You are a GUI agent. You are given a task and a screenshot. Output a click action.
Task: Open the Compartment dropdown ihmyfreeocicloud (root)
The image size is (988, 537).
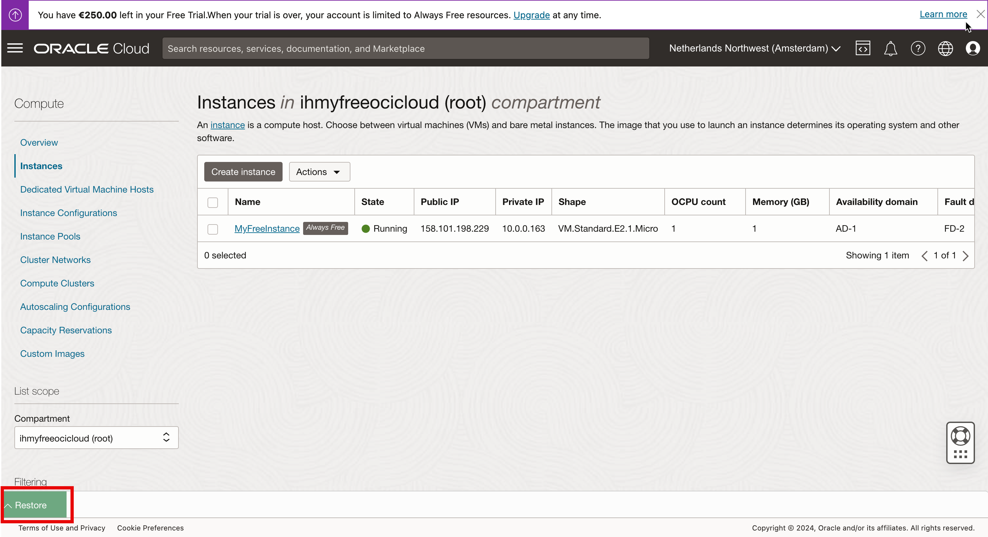point(96,438)
